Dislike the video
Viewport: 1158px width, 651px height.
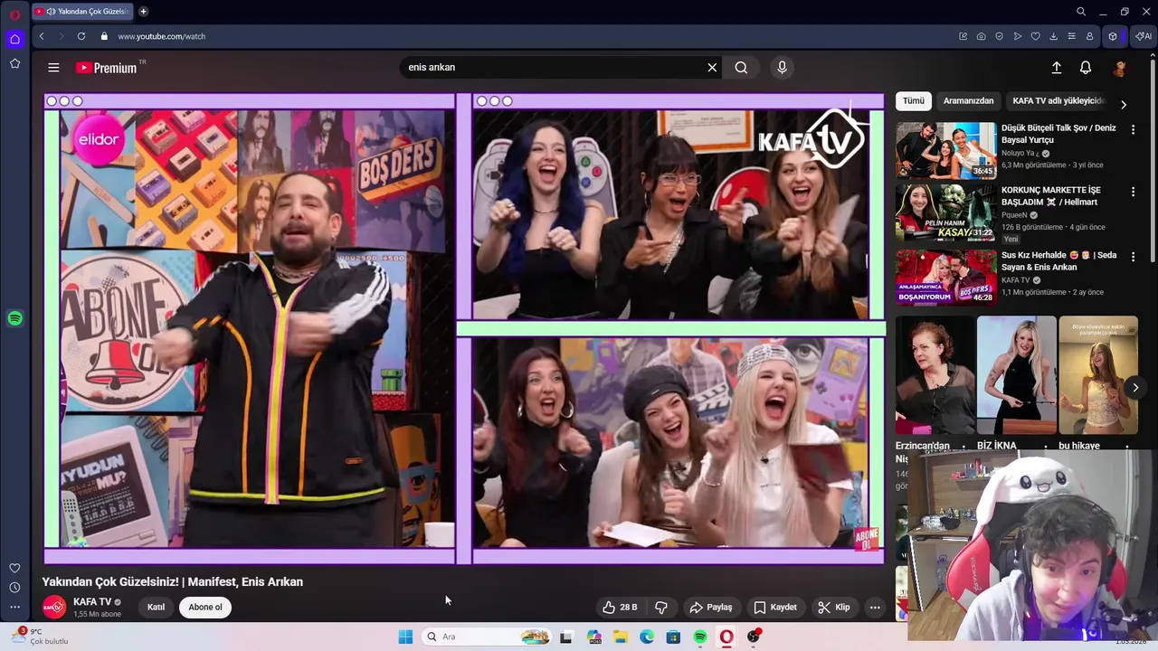click(x=661, y=607)
